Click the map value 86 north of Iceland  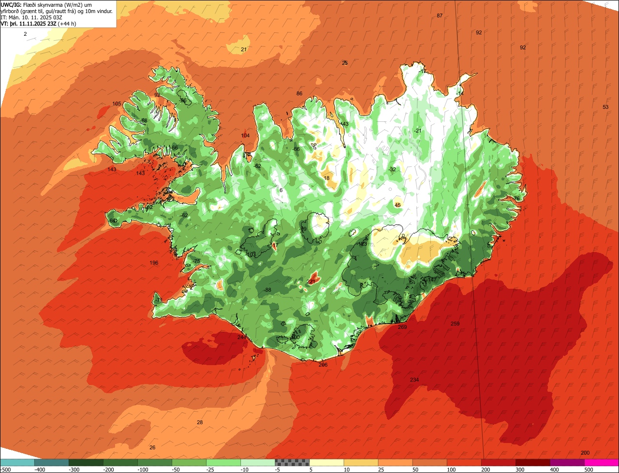(x=299, y=93)
